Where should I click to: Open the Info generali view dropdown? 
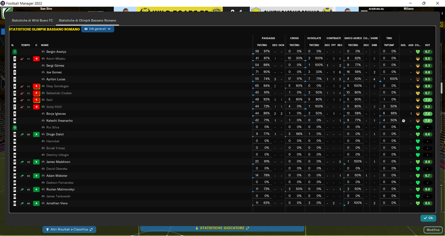click(x=98, y=29)
